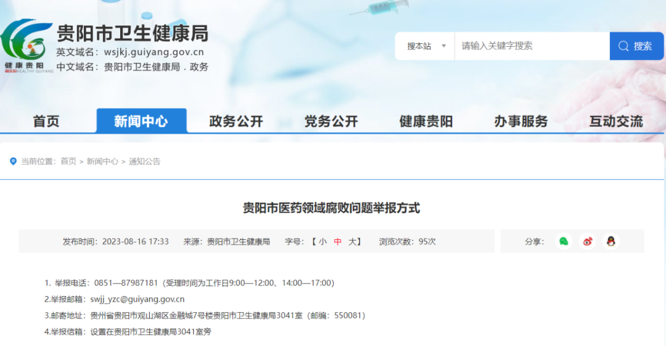This screenshot has height=346, width=666.
Task: Select medium font size 中
Action: pyautogui.click(x=338, y=242)
